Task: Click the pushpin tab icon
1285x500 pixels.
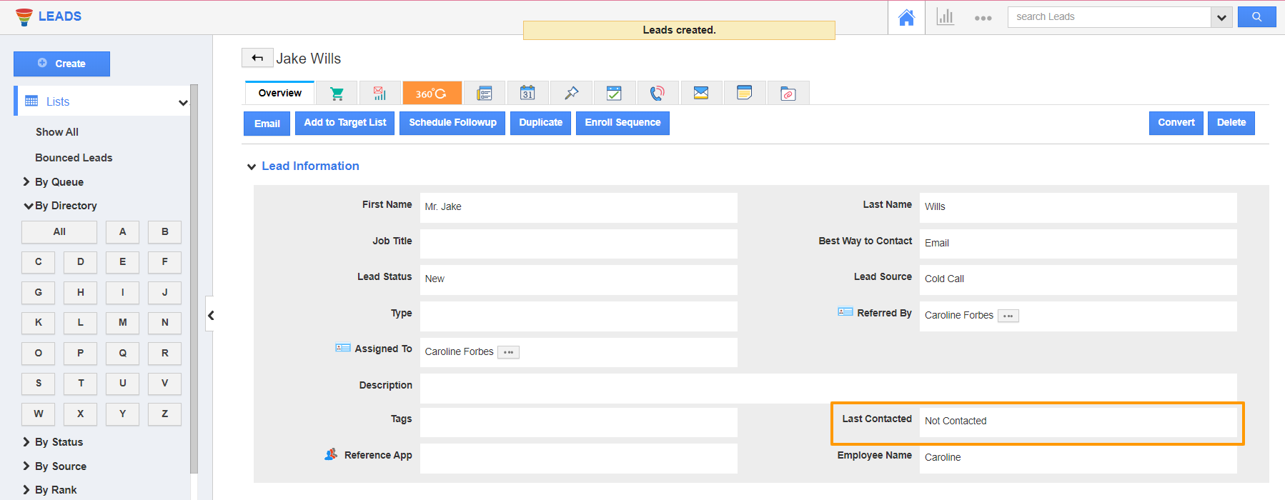Action: (571, 94)
